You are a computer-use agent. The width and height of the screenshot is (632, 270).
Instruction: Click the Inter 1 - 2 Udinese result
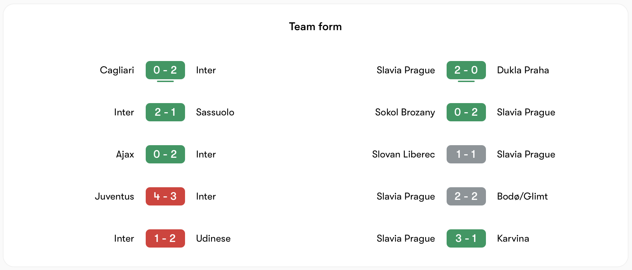point(165,238)
